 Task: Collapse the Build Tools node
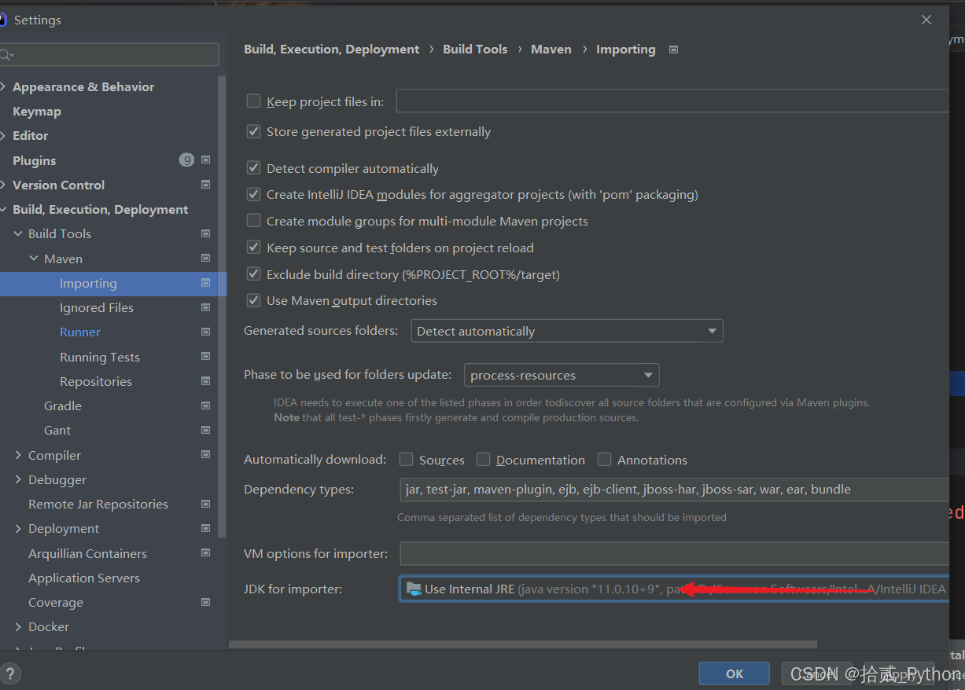[18, 233]
